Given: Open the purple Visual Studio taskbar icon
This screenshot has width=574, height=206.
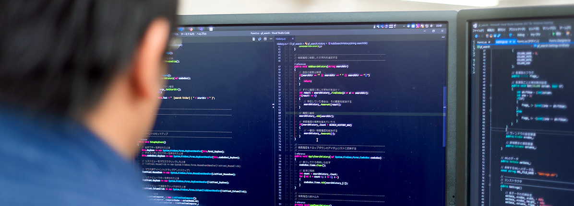Looking at the screenshot, I should tap(201, 29).
